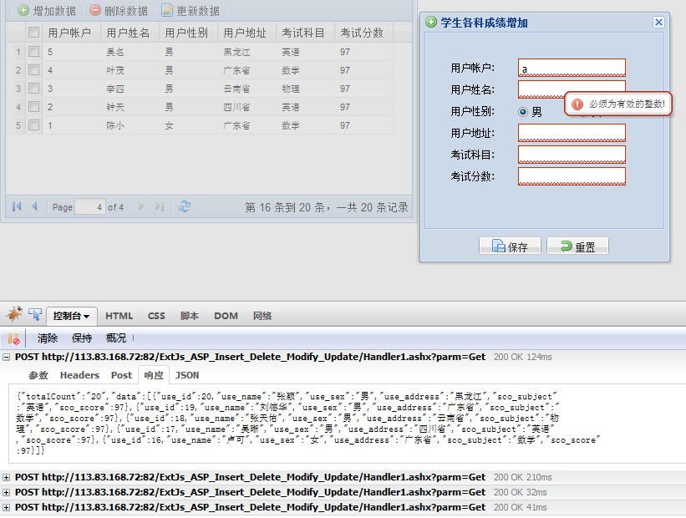686x518 pixels.
Task: Expand the 41ms POST request entry
Action: click(x=6, y=507)
